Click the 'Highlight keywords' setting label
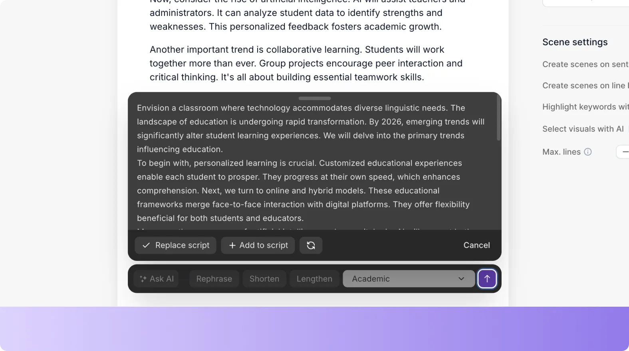The width and height of the screenshot is (629, 351). coord(585,107)
